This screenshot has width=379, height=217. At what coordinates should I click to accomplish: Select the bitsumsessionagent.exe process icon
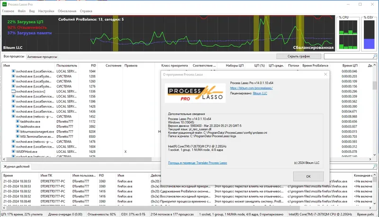(18, 132)
